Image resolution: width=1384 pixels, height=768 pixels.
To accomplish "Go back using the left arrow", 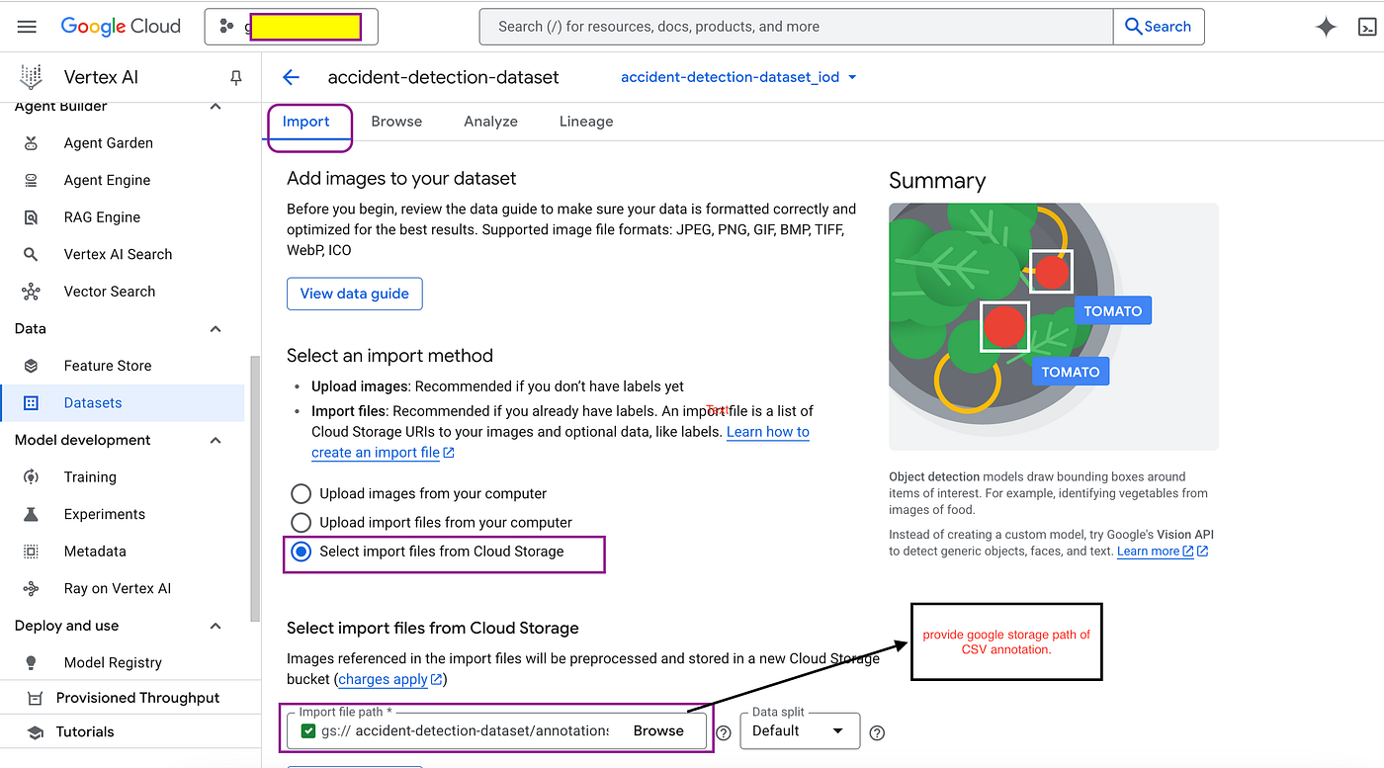I will pos(291,77).
